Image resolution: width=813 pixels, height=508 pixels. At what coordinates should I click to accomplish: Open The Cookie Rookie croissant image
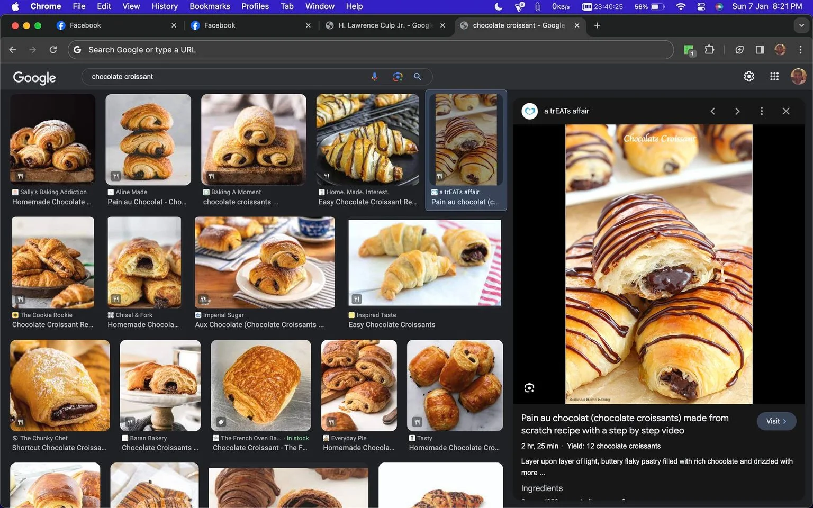(x=53, y=262)
